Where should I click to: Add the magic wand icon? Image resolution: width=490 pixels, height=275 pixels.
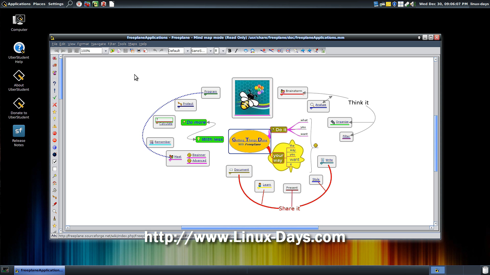coord(54,176)
